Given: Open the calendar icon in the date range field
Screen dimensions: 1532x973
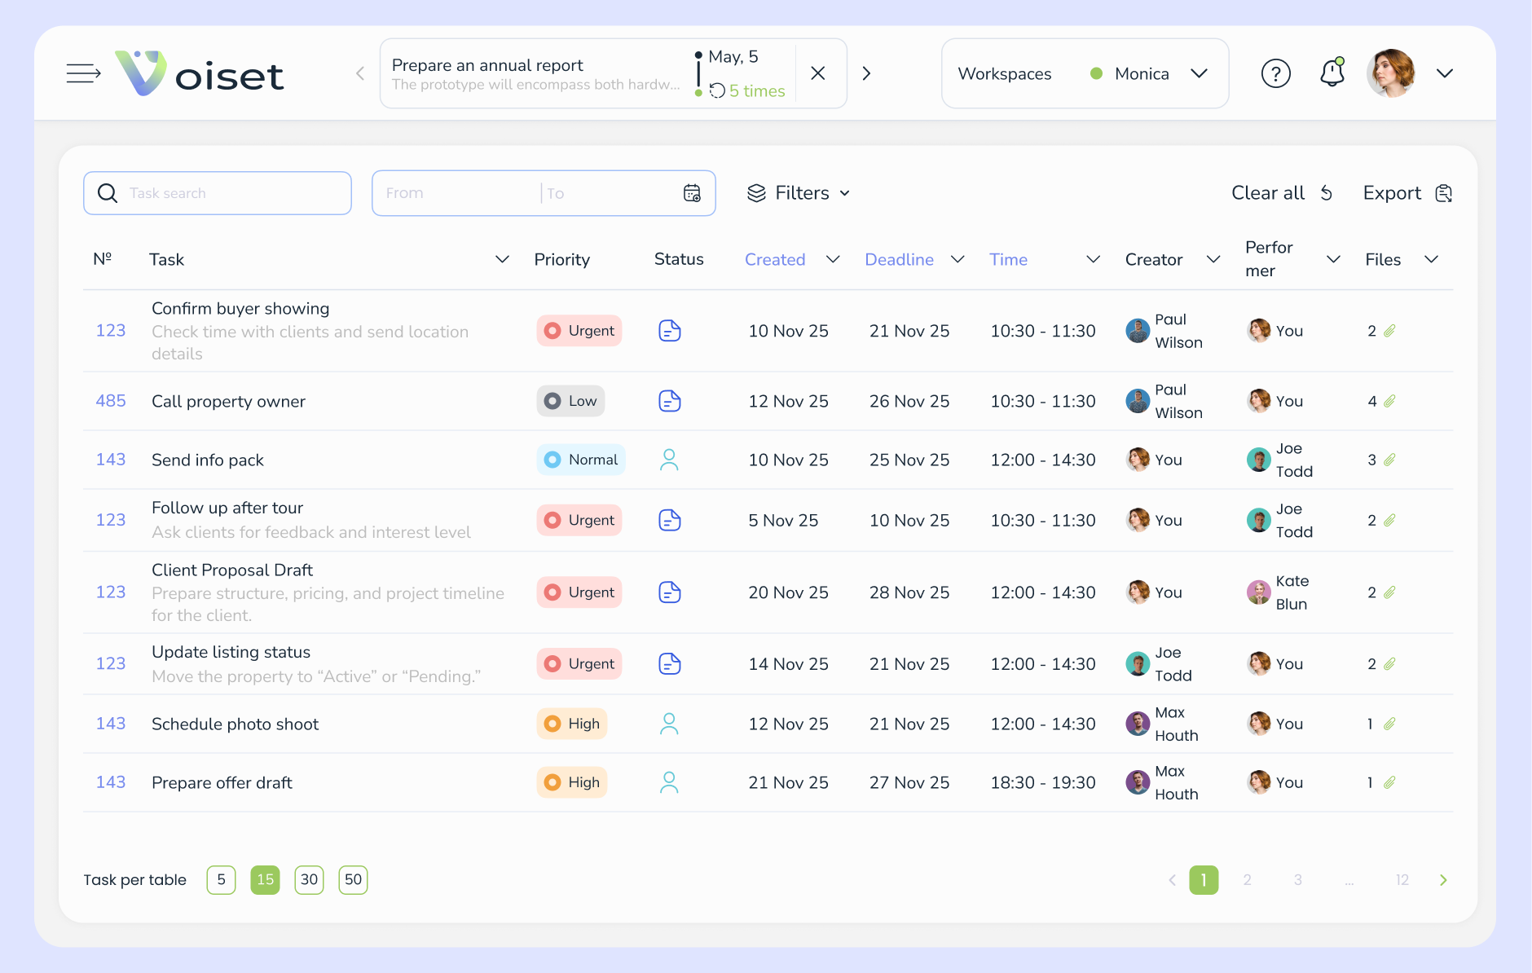Looking at the screenshot, I should pos(692,193).
